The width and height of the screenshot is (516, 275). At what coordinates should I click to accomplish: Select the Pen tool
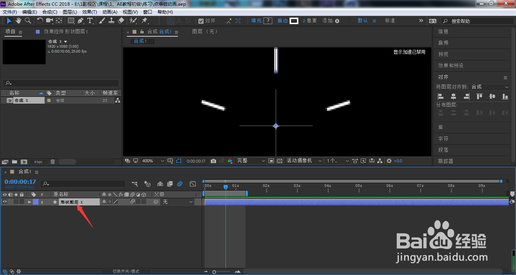(x=80, y=20)
